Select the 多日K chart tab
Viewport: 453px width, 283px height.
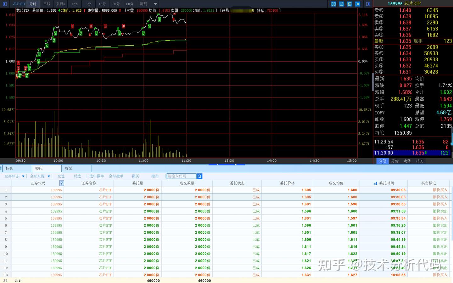(61, 4)
